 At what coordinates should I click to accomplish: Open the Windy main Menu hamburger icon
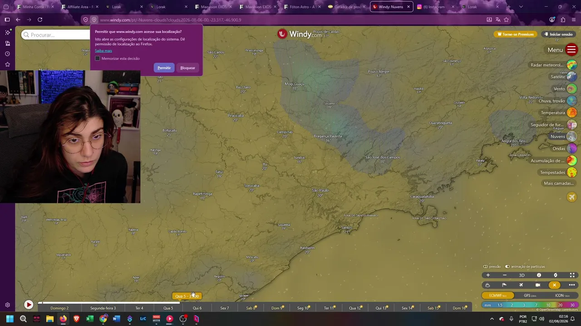click(x=571, y=50)
